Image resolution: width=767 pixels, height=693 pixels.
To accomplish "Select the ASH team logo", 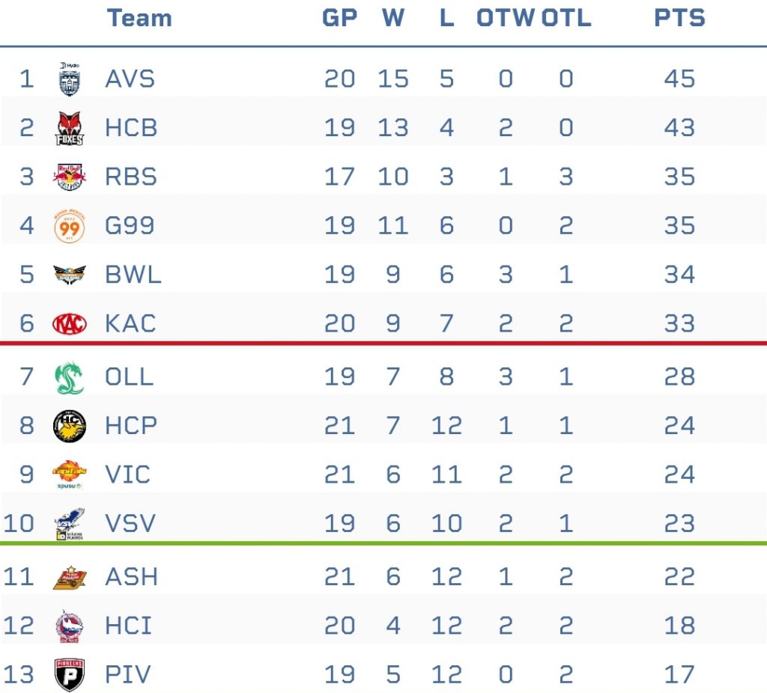I will click(70, 577).
